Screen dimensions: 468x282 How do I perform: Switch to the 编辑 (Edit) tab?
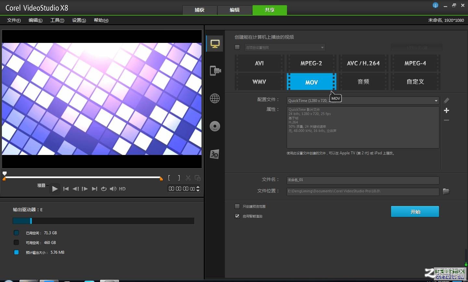[x=235, y=10]
